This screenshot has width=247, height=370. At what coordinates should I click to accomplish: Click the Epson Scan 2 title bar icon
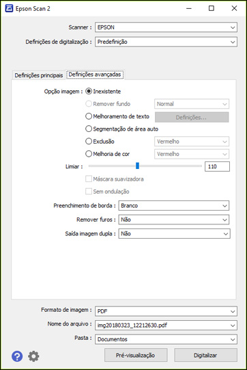tap(9, 8)
